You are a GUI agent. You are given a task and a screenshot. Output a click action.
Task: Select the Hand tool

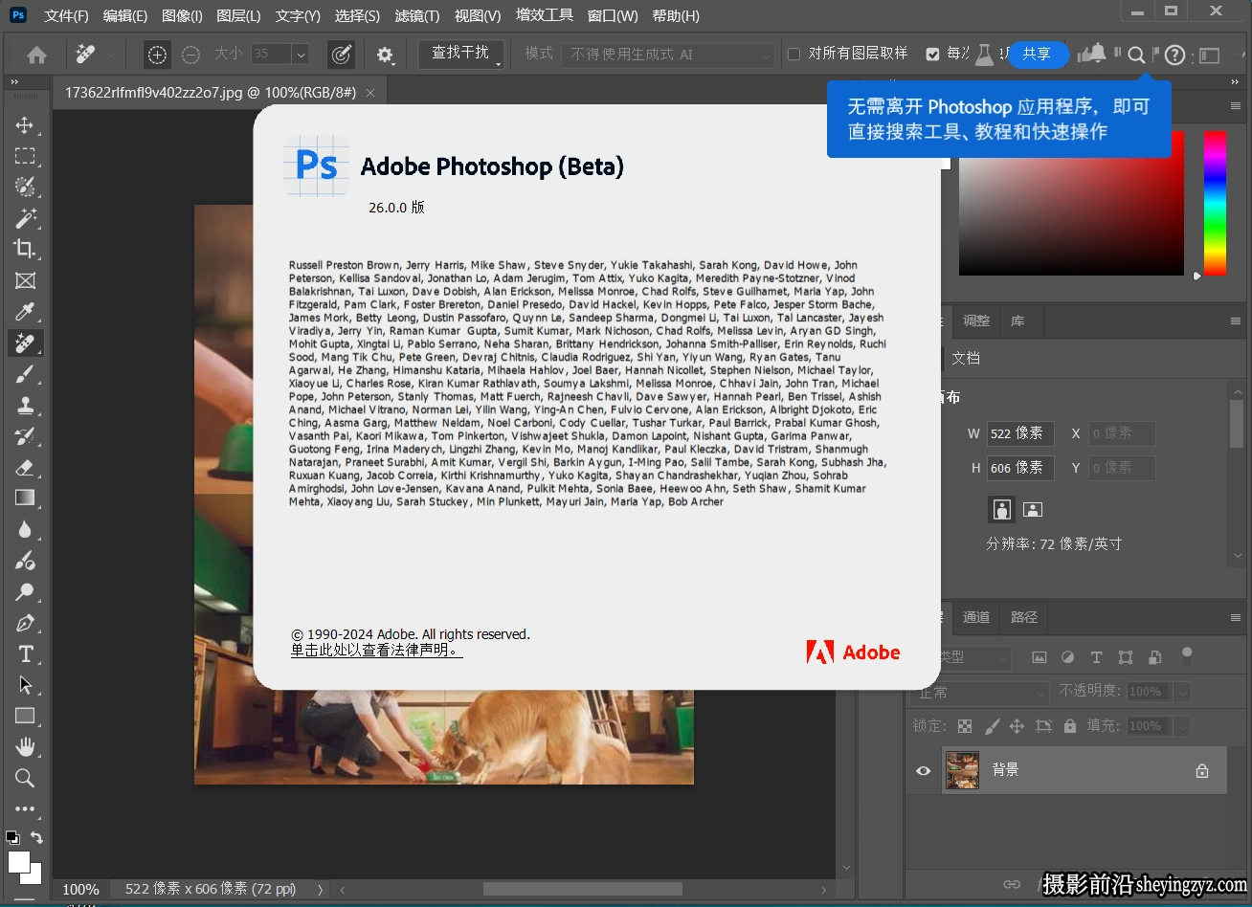(x=25, y=746)
